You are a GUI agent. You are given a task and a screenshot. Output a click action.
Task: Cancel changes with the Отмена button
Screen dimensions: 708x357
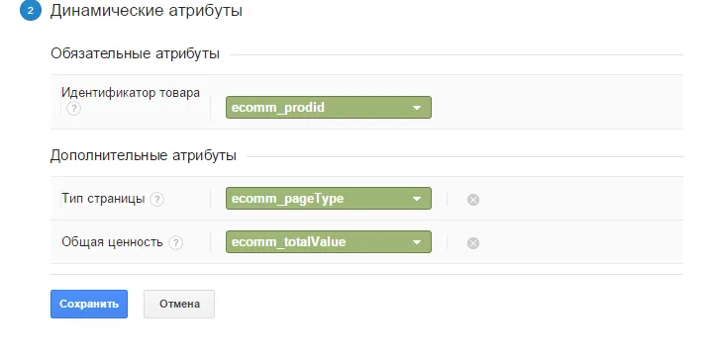point(179,304)
